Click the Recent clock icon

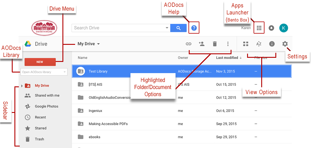pos(28,117)
